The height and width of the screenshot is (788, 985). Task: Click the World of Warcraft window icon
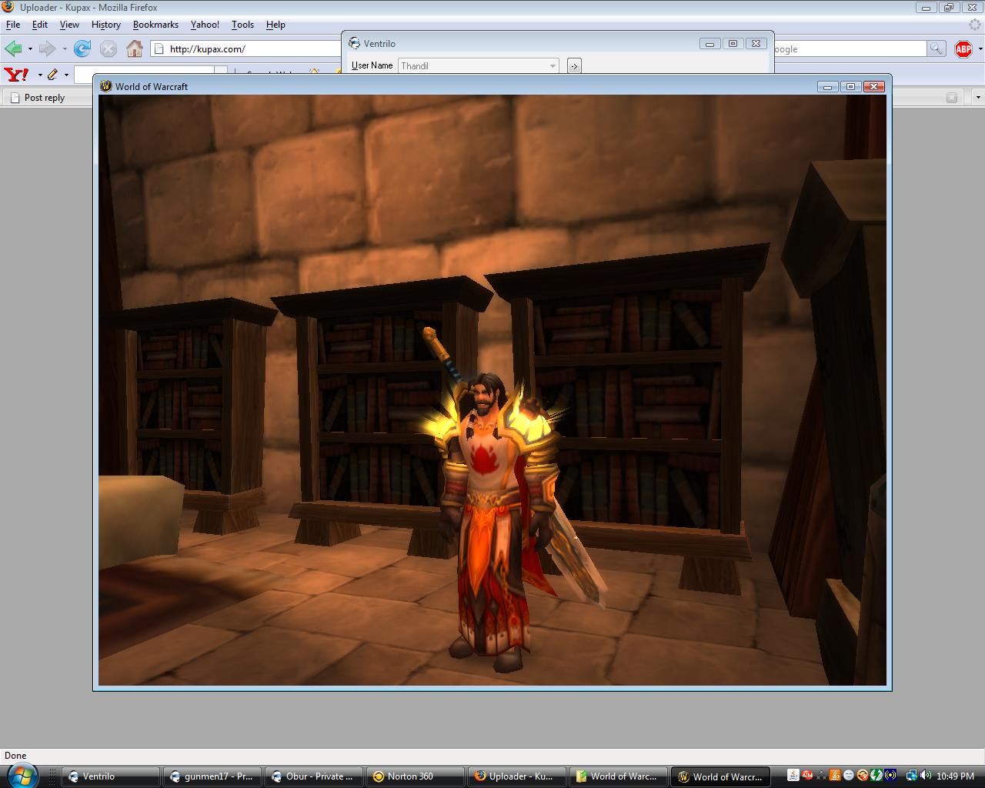point(106,86)
